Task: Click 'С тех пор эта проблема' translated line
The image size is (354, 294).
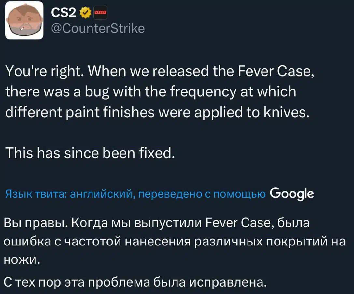Action: pos(77,282)
